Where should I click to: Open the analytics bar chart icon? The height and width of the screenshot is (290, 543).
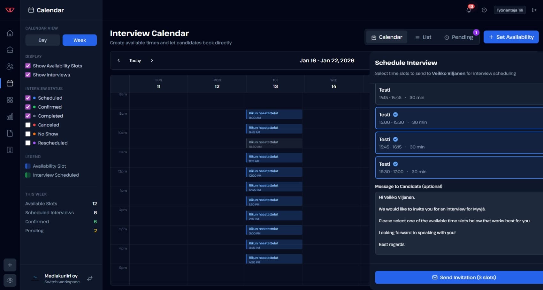pos(10,117)
